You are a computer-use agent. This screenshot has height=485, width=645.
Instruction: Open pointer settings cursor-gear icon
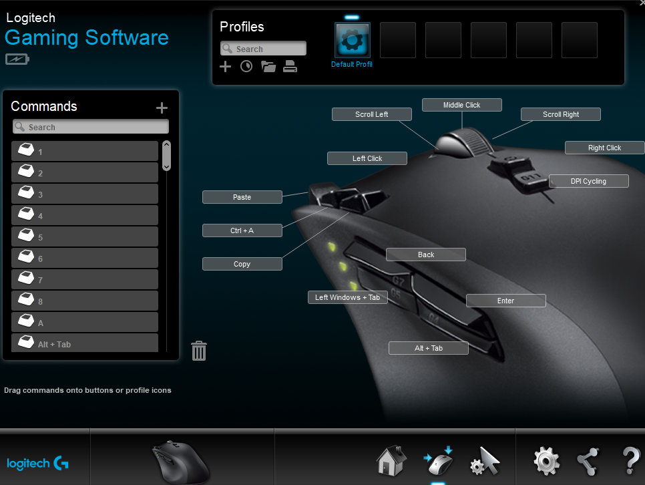pyautogui.click(x=485, y=461)
